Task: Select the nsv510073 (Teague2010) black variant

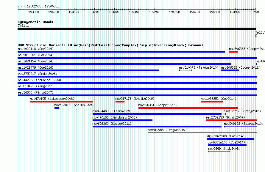Action: (185, 70)
